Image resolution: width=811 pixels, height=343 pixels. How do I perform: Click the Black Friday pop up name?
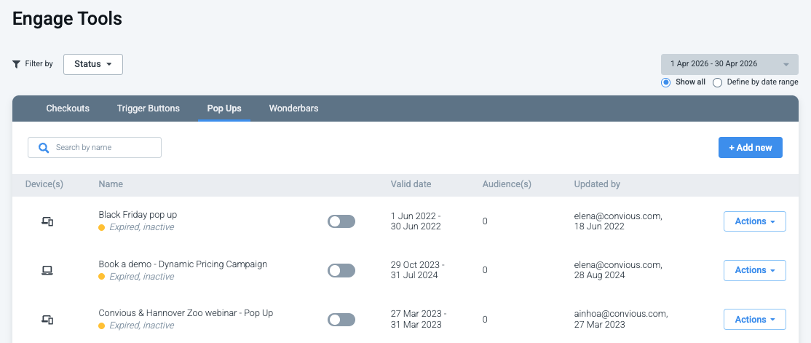pyautogui.click(x=138, y=214)
